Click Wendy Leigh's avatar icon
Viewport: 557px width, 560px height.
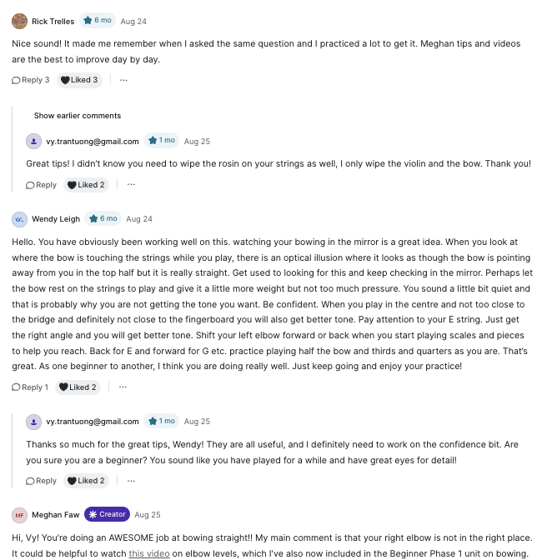point(19,219)
